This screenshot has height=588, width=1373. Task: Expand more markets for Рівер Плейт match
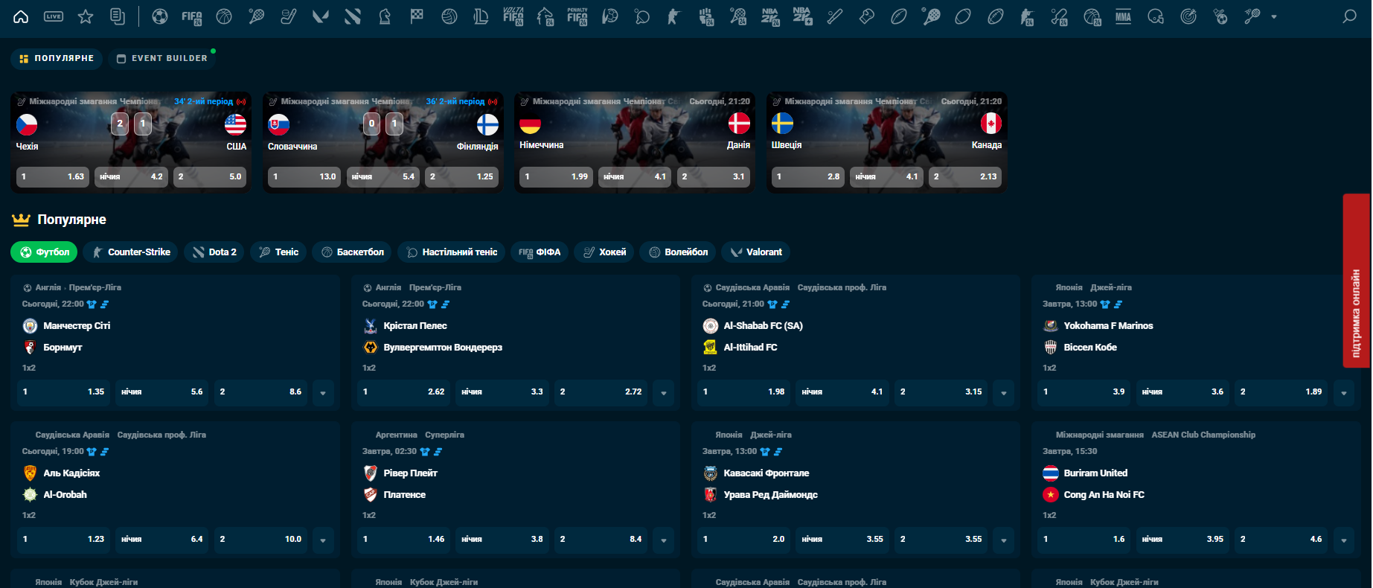663,540
